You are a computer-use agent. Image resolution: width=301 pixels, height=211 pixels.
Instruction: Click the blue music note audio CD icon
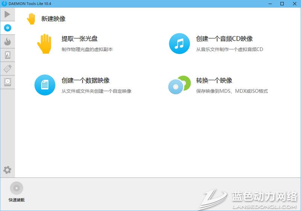(x=179, y=44)
